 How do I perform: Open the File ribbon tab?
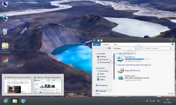[97, 44]
